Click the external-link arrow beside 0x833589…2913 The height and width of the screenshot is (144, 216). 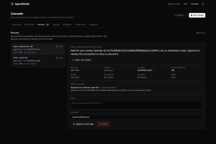153,70
